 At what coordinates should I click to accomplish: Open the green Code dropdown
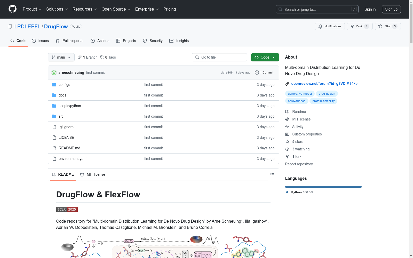click(x=265, y=57)
